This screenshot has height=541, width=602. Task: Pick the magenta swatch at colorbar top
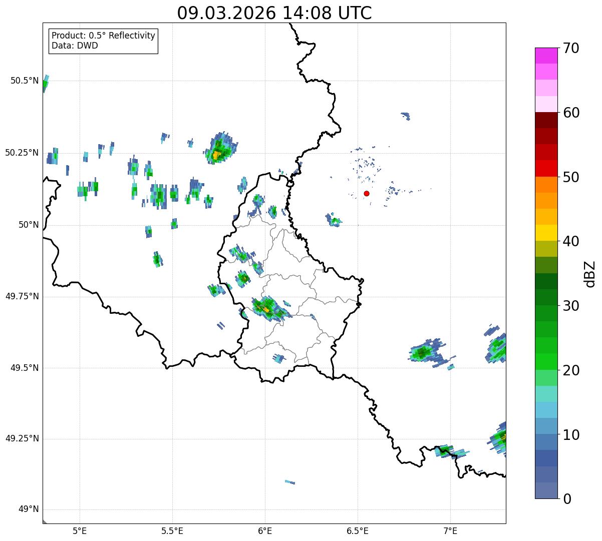coord(546,56)
